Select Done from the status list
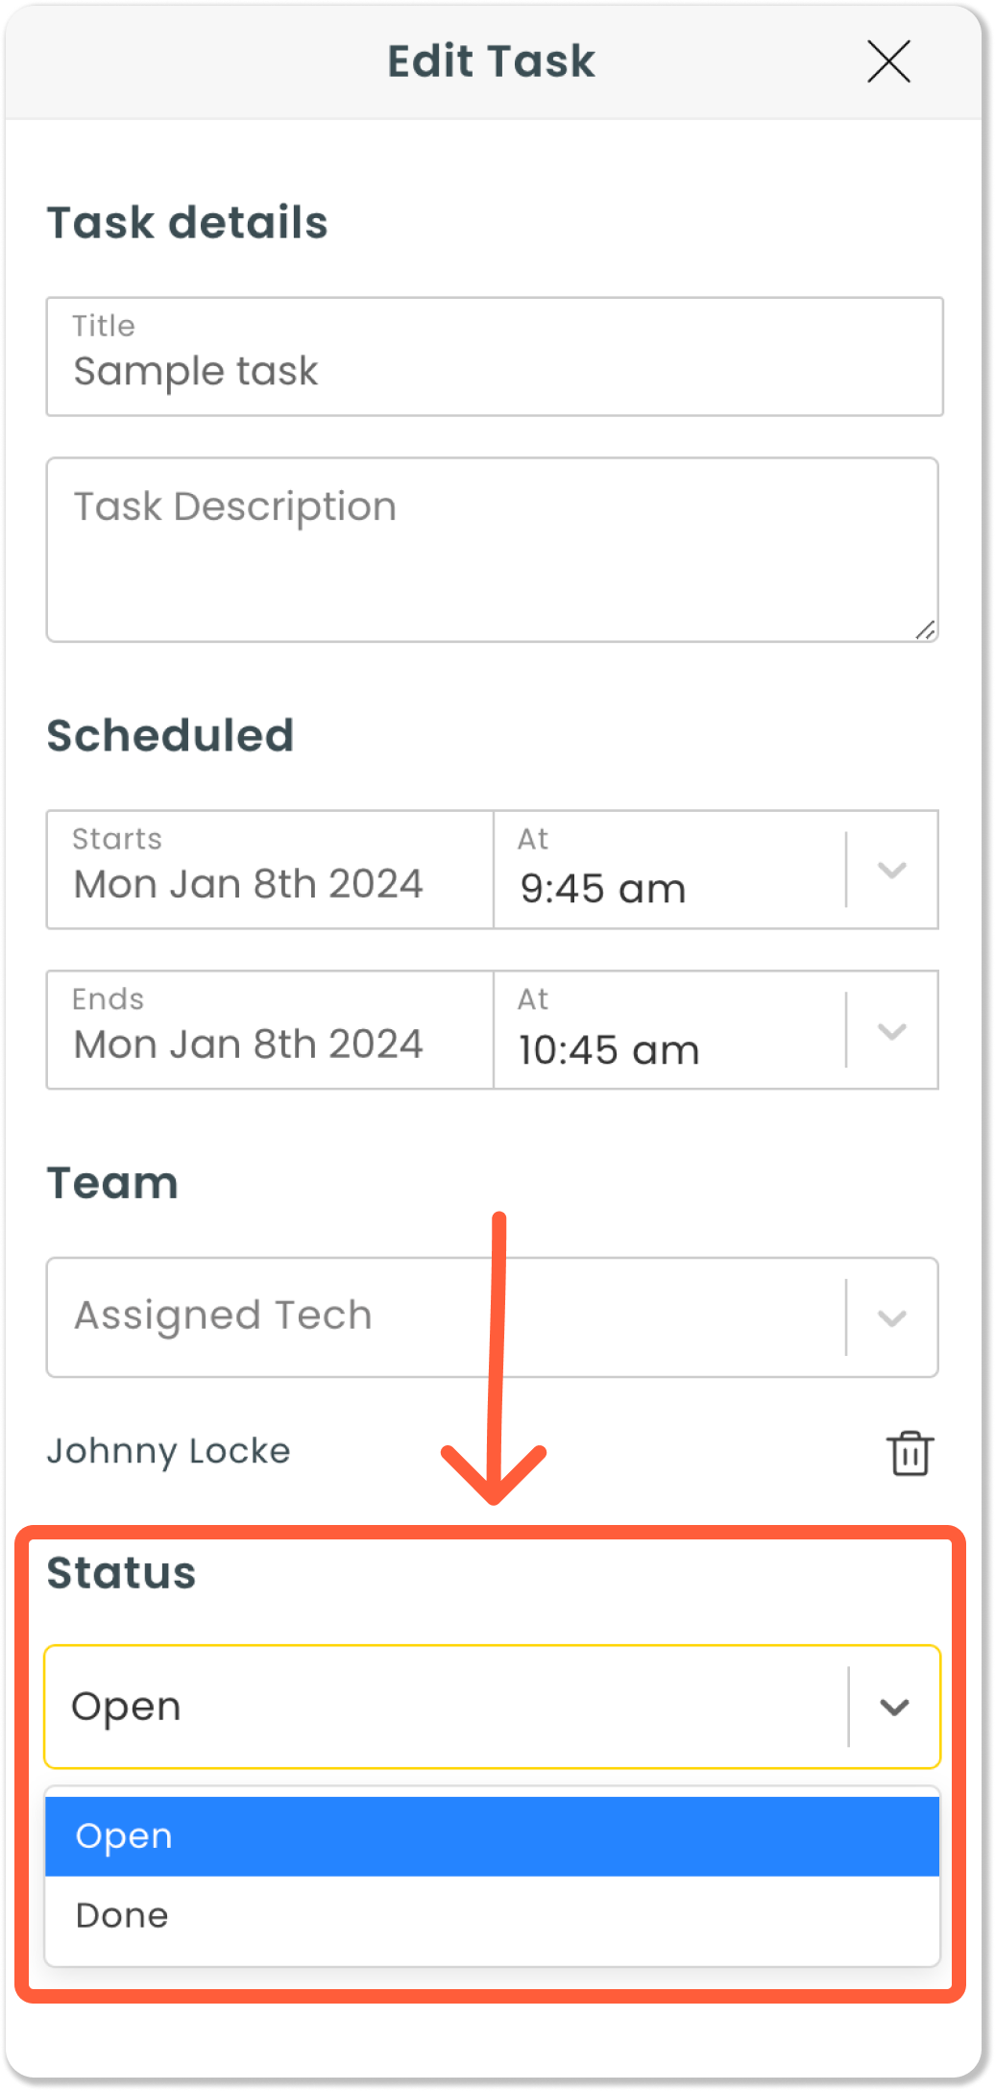Viewport: 995px width, 2091px height. click(121, 1914)
